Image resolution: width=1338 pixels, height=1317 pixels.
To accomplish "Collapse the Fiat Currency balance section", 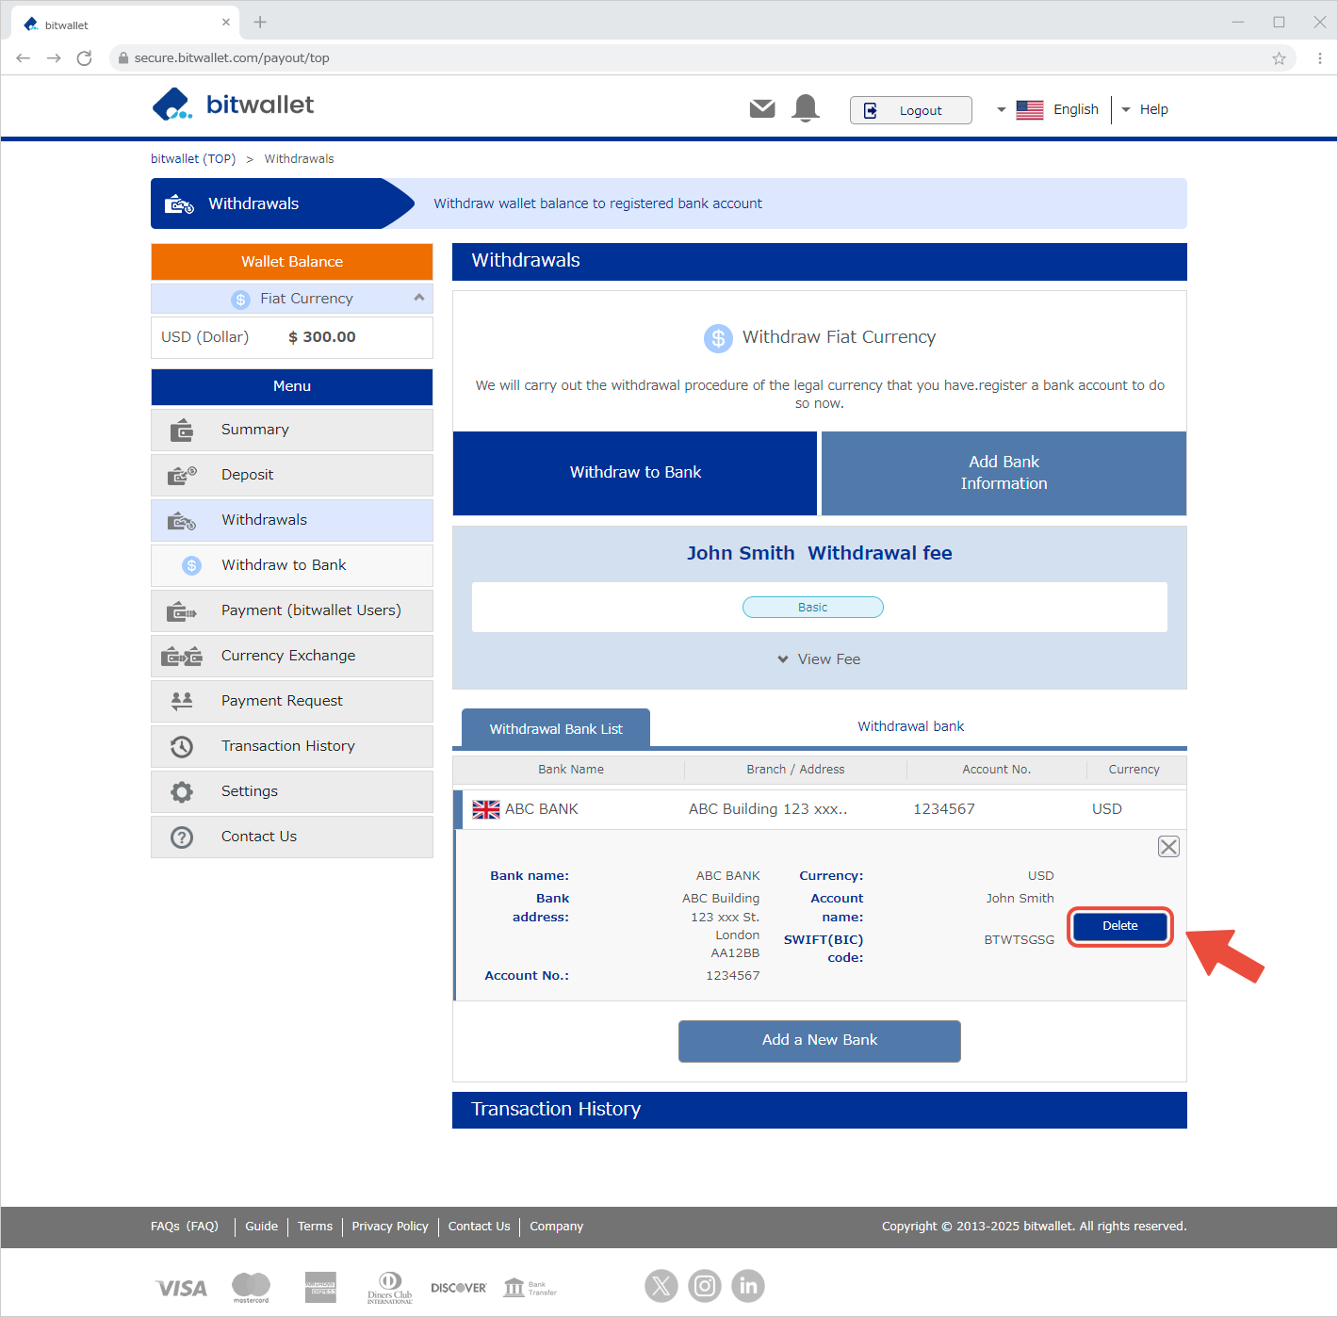I will (x=418, y=298).
